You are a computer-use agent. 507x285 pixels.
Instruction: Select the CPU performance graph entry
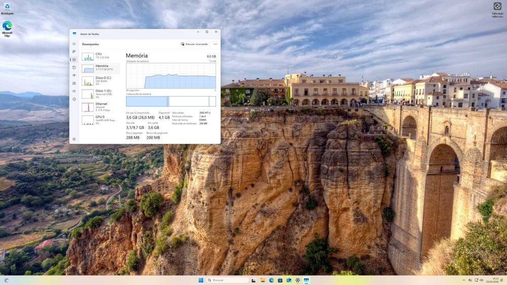100,56
